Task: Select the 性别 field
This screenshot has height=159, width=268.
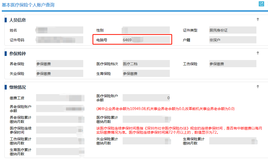Action: [x=146, y=30]
